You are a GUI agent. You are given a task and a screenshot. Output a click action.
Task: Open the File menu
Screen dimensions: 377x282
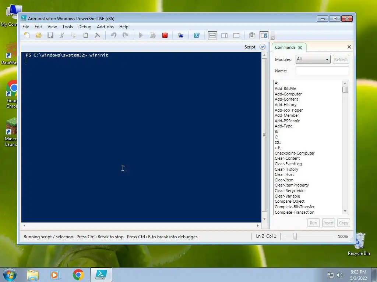coord(26,26)
